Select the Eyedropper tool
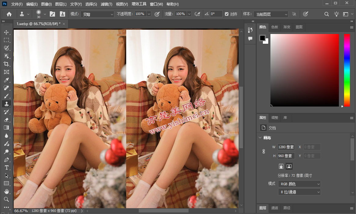This screenshot has height=214, width=356. [6, 80]
